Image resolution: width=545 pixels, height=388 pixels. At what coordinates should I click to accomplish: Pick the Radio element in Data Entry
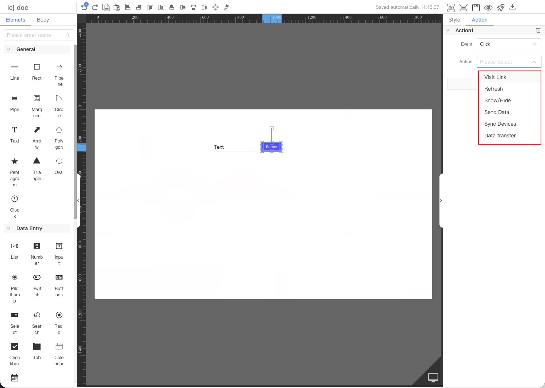(59, 315)
